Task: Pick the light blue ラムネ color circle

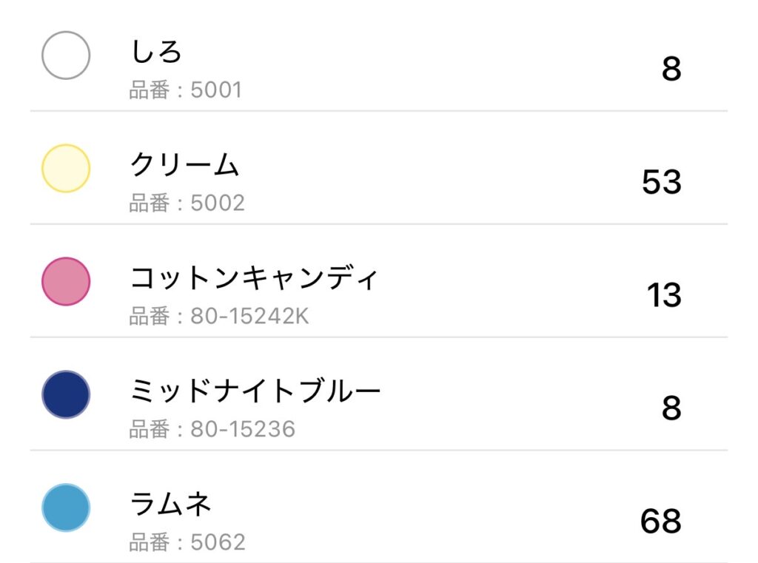Action: [x=66, y=508]
